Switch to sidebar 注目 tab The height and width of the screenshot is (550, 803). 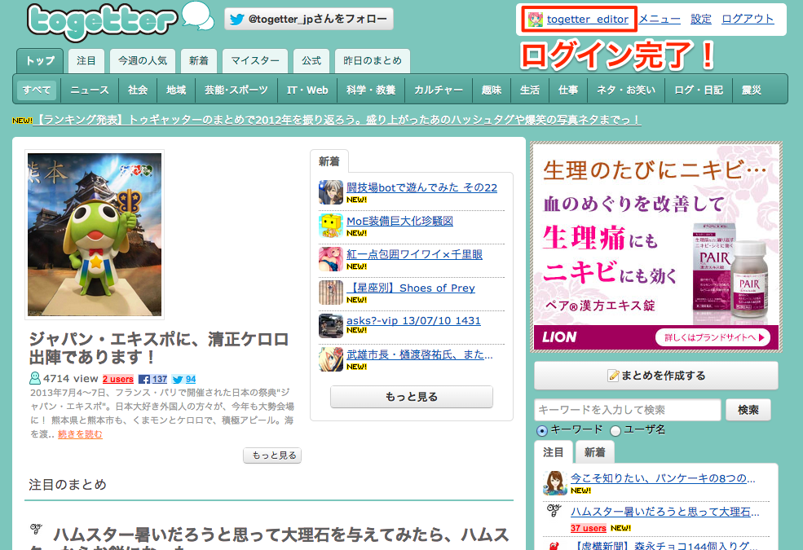point(553,452)
